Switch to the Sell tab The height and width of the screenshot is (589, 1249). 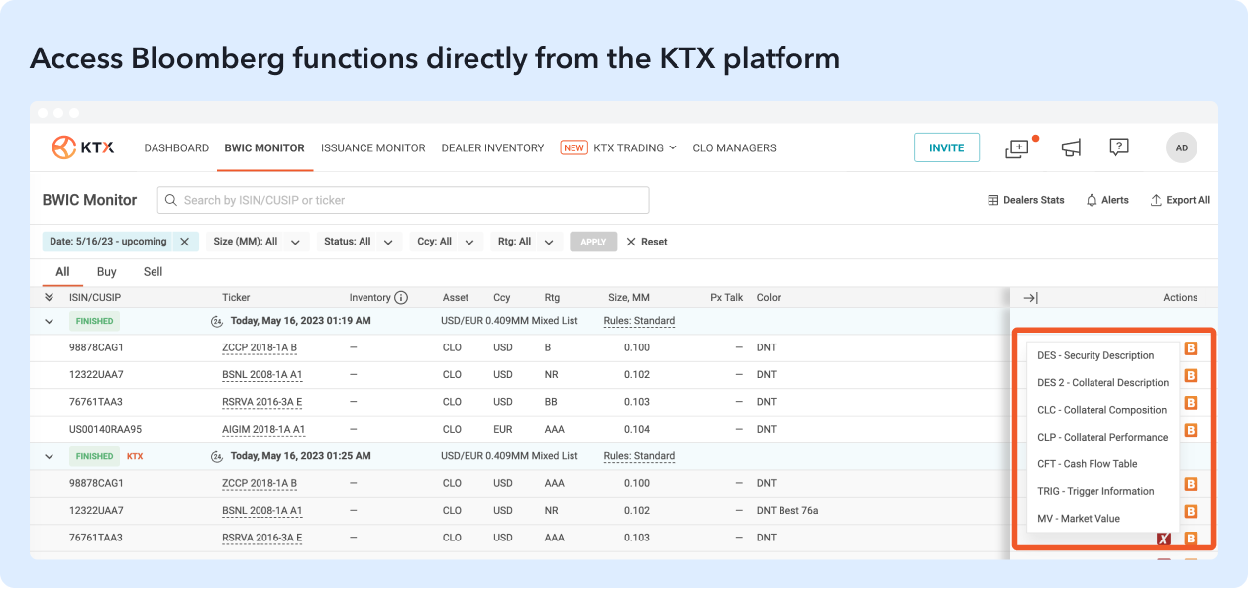click(x=153, y=272)
